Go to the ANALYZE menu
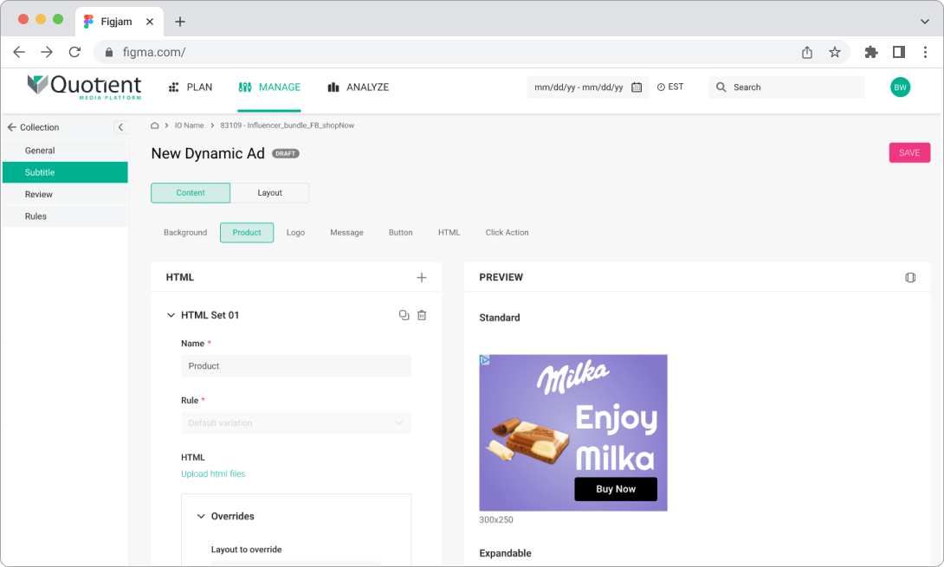The height and width of the screenshot is (567, 944). point(359,87)
